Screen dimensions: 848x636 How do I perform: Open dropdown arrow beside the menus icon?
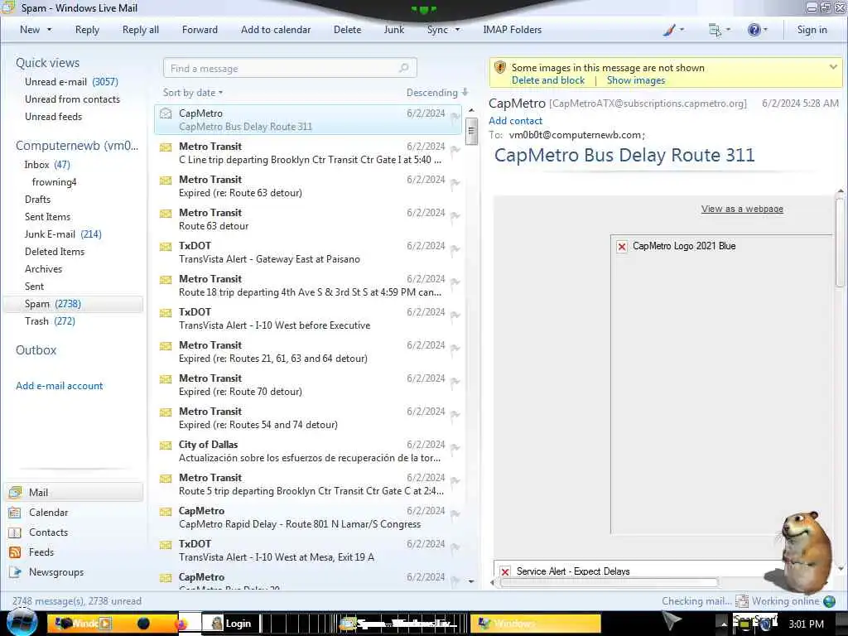click(x=728, y=30)
